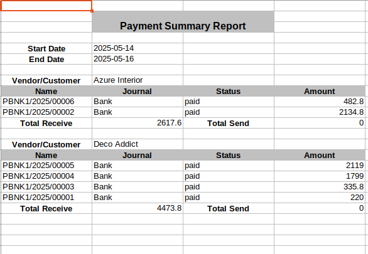368x254 pixels.
Task: Select cell PBNK1/2025/00003
Action: point(46,187)
